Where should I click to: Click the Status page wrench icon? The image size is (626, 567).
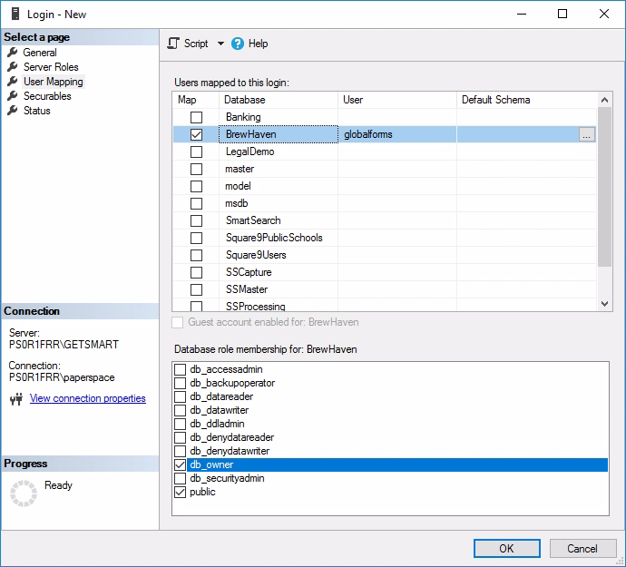coord(13,111)
